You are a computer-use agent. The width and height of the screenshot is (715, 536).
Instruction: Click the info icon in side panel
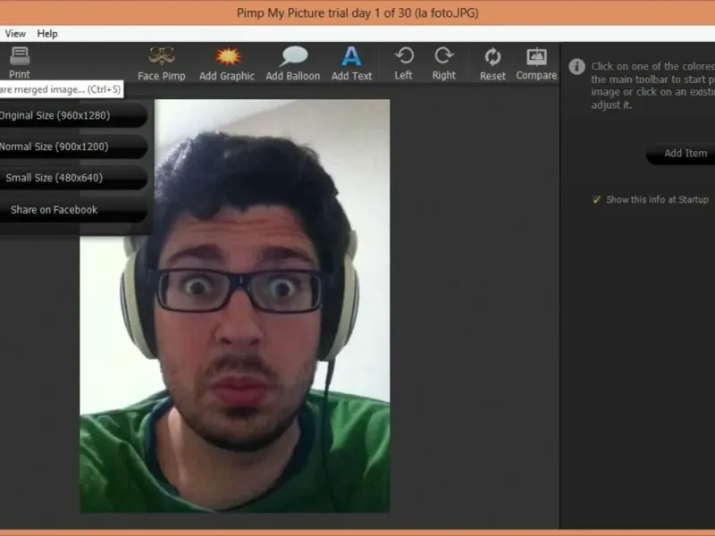pos(576,66)
